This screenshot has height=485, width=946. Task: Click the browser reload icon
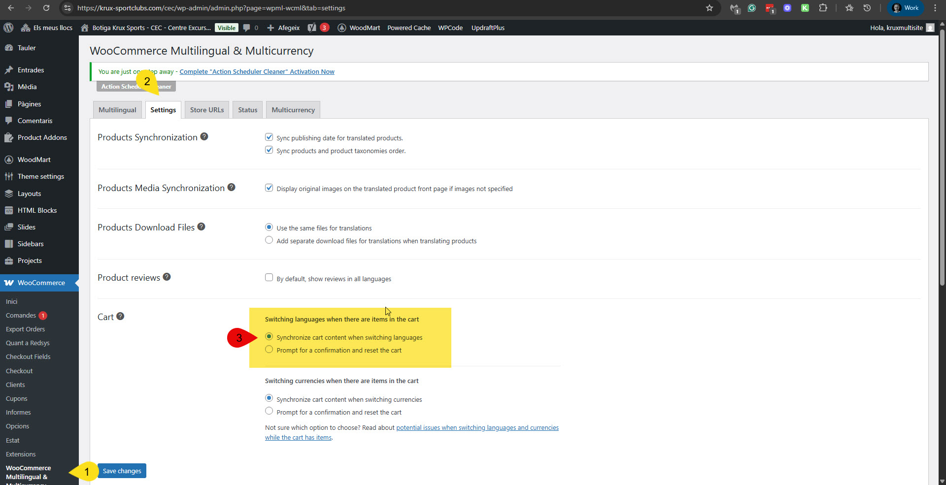click(46, 8)
